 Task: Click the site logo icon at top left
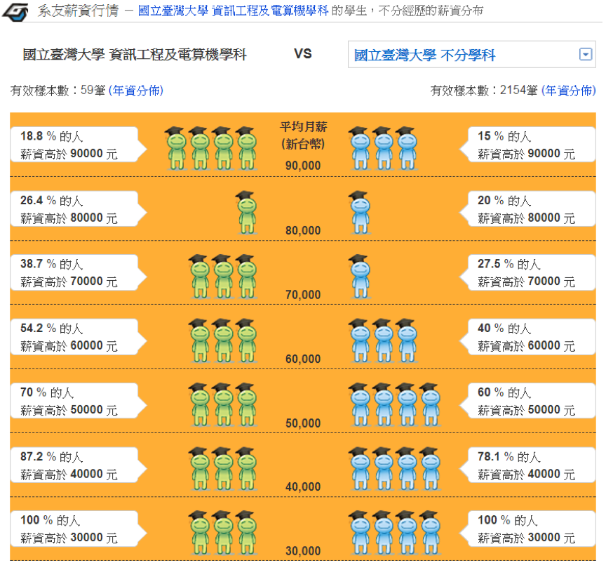[x=15, y=12]
